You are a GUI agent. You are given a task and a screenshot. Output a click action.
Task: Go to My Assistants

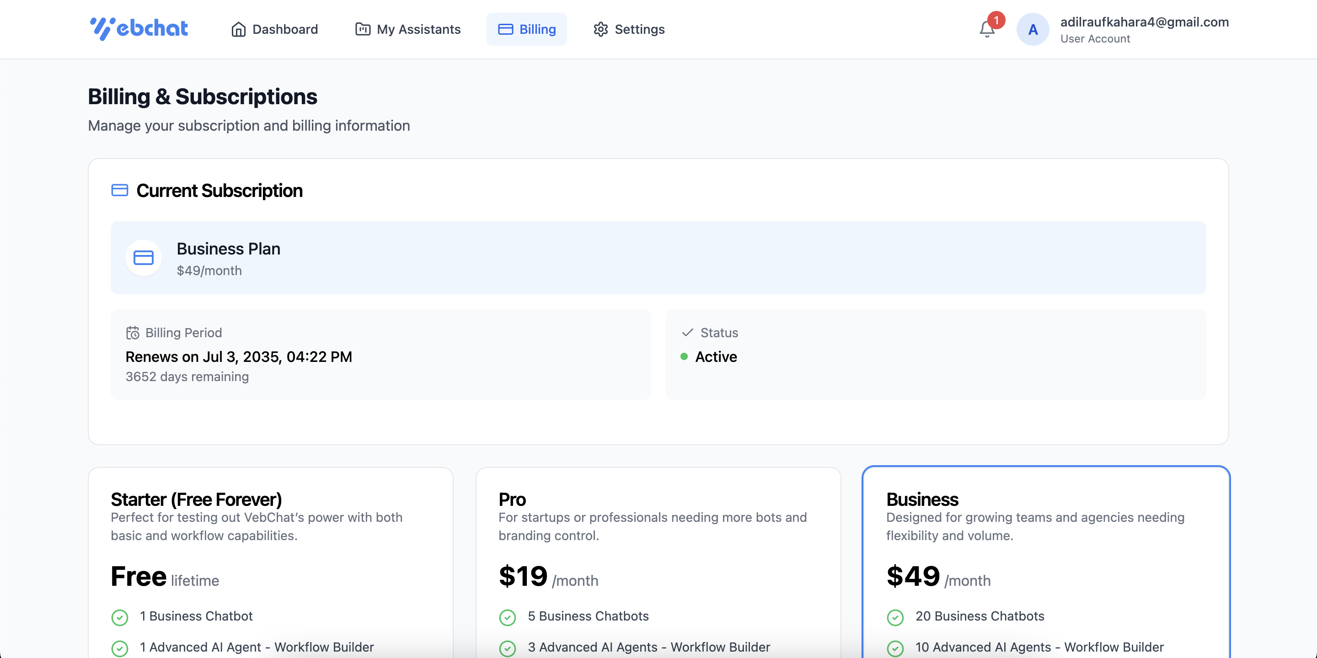[x=408, y=30]
